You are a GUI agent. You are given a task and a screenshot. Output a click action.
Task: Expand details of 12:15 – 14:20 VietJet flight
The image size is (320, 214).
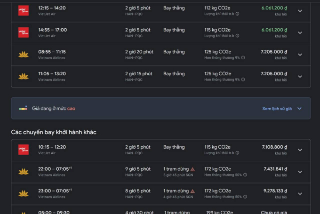[300, 11]
